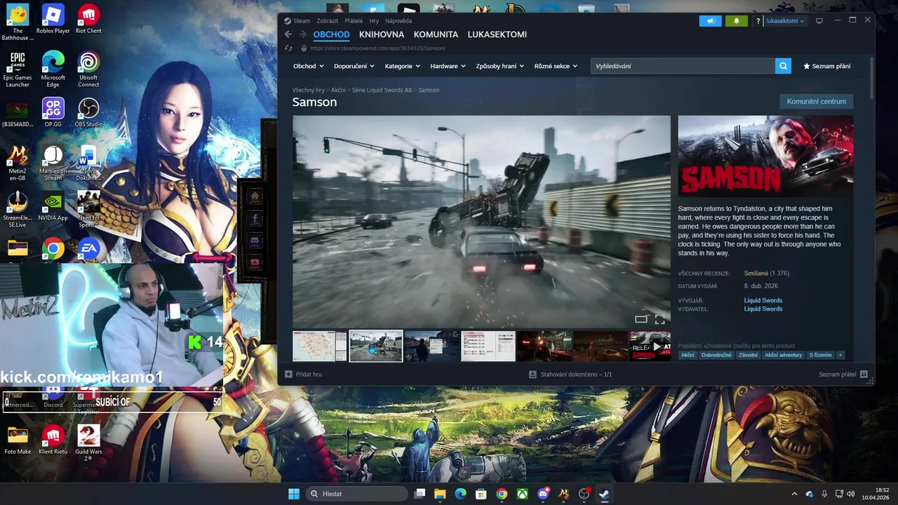The image size is (898, 505).
Task: Open Klient Riotu desktop icon
Action: point(53,440)
